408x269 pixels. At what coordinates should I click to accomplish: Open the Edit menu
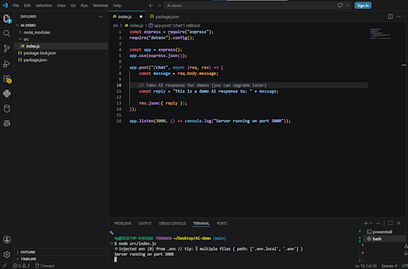[27, 5]
